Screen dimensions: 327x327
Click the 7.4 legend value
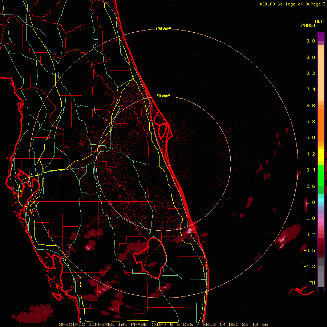pos(311,89)
